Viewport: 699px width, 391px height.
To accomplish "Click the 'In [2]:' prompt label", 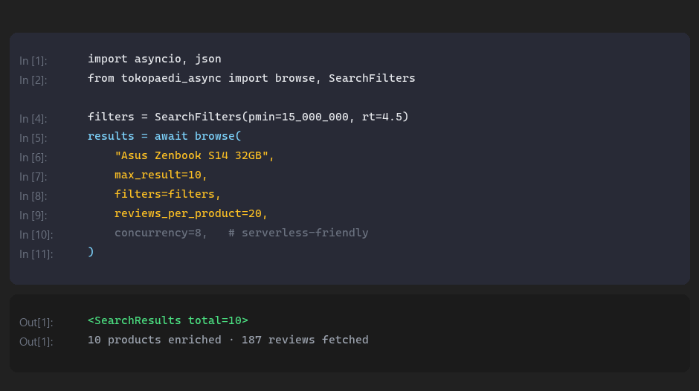I will tap(33, 80).
